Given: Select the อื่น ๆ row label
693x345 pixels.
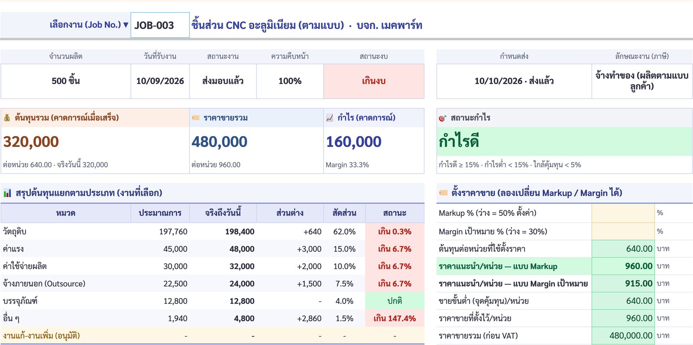Looking at the screenshot, I should [11, 318].
